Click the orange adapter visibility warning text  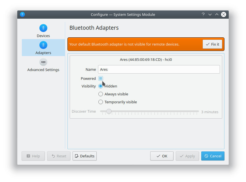point(124,44)
